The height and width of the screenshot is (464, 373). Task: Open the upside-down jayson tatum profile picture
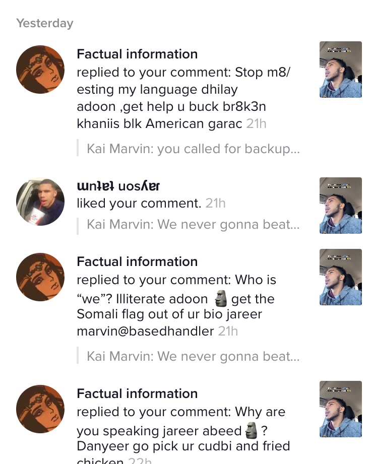pyautogui.click(x=40, y=202)
